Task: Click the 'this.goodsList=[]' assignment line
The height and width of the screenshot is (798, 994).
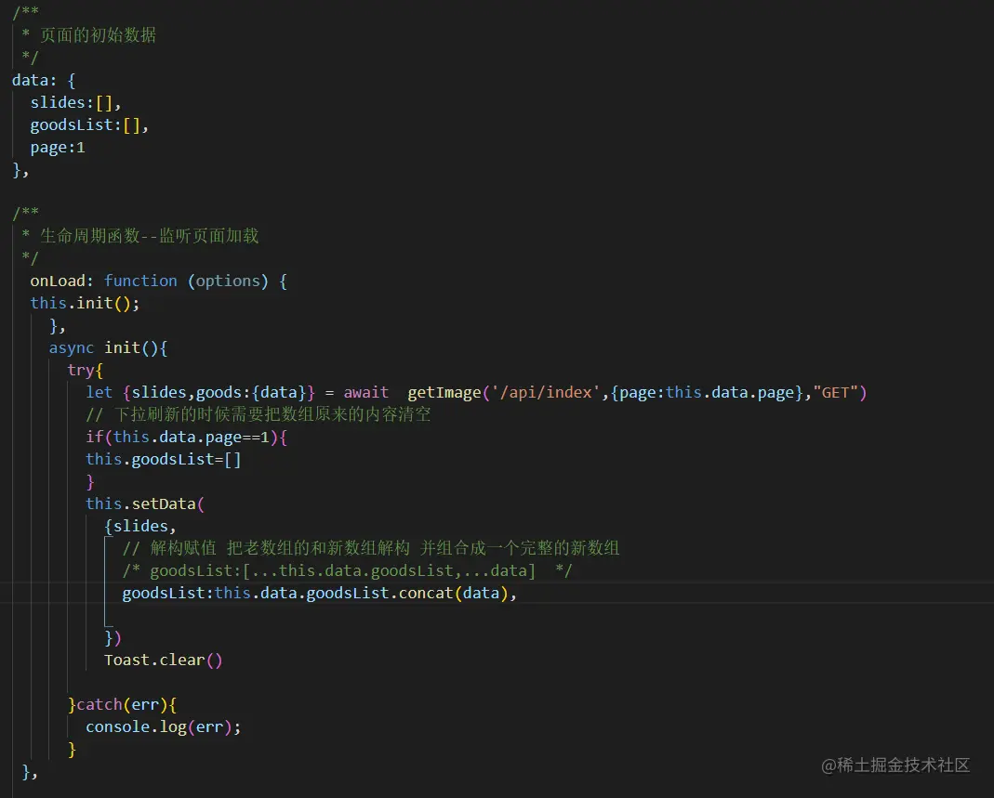Action: (x=164, y=459)
